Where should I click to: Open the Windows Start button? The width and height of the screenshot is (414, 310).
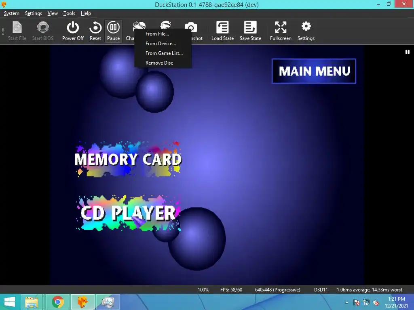[x=10, y=302]
